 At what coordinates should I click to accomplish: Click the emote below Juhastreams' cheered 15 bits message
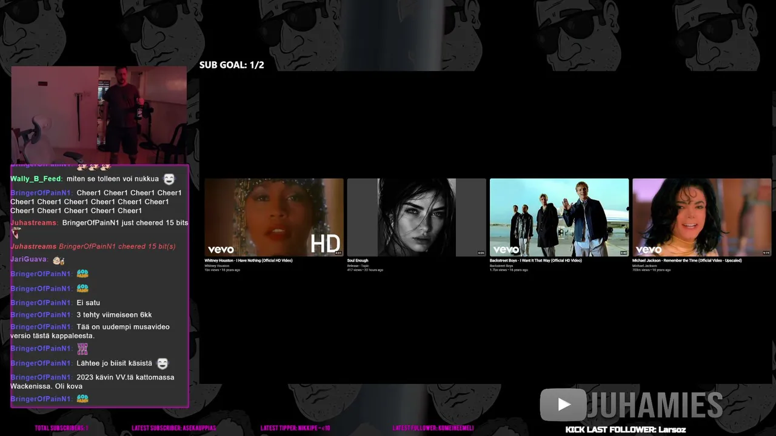click(16, 234)
